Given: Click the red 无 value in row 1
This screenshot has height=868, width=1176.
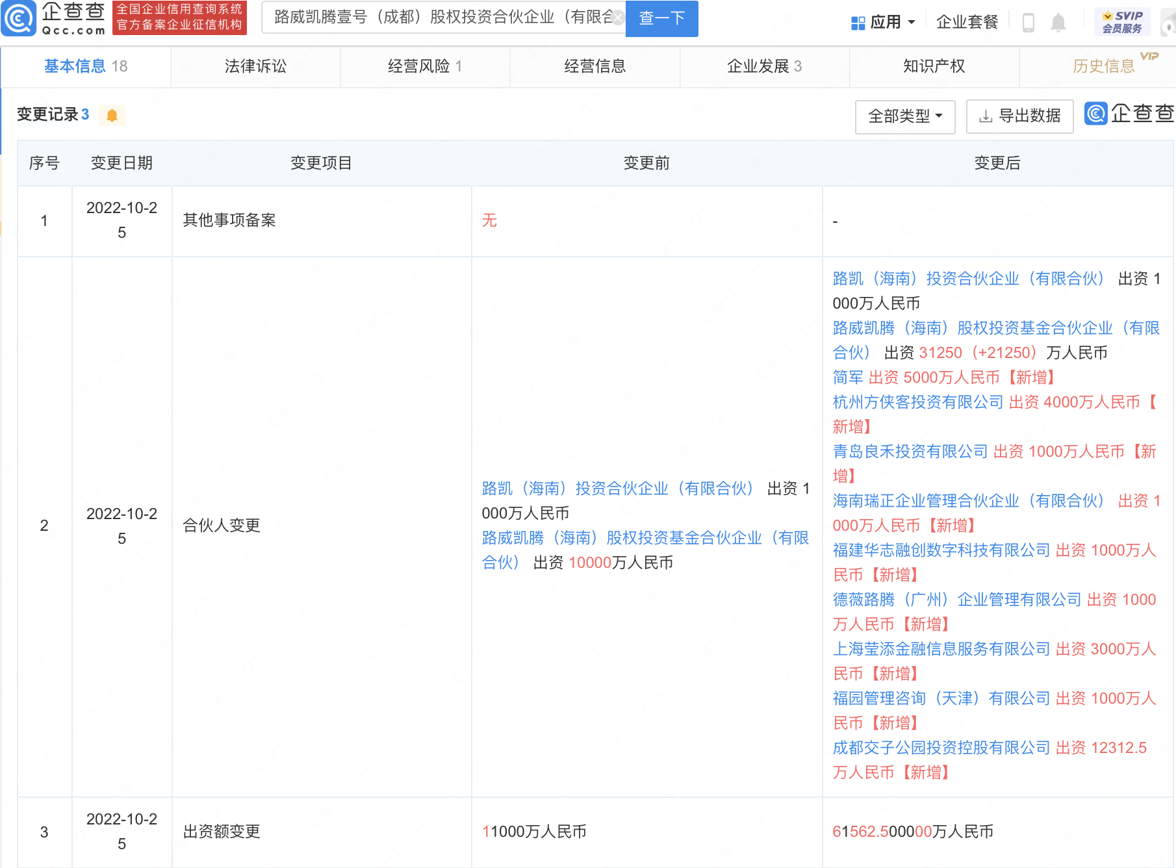Looking at the screenshot, I should (x=489, y=220).
